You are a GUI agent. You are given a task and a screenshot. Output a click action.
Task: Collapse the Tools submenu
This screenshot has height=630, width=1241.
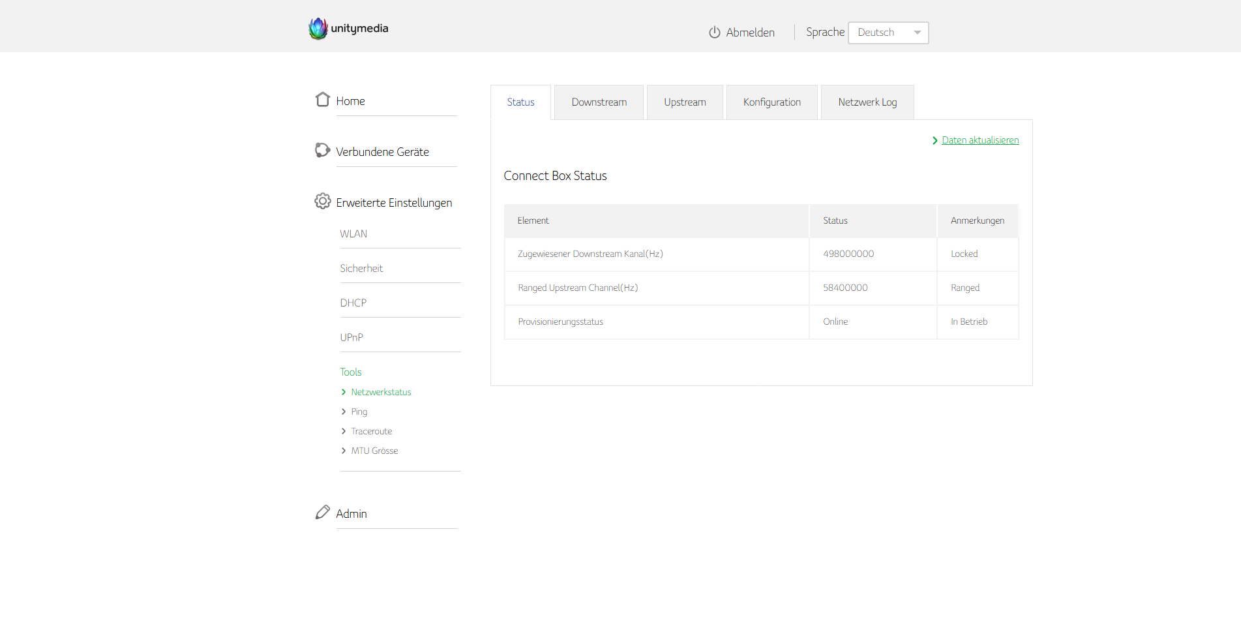coord(351,372)
